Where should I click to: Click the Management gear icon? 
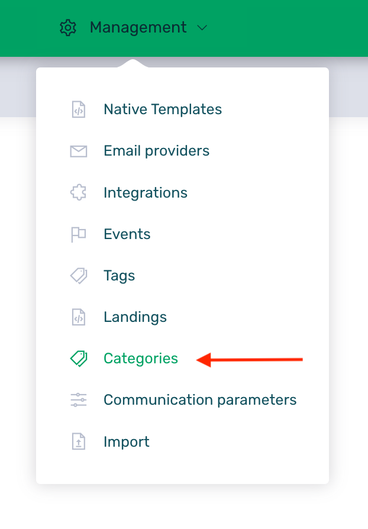(69, 27)
